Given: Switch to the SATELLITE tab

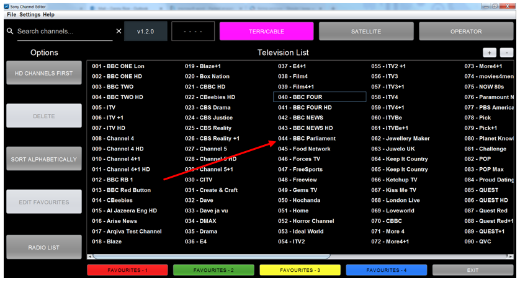Looking at the screenshot, I should point(366,32).
